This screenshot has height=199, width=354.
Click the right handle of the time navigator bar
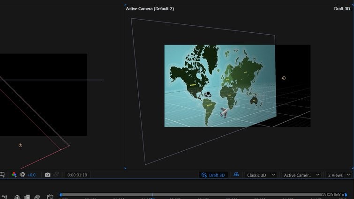346,195
